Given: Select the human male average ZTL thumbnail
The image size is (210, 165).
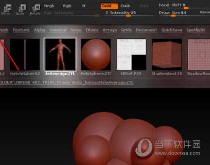Looking at the screenshot, I should pyautogui.click(x=60, y=54).
